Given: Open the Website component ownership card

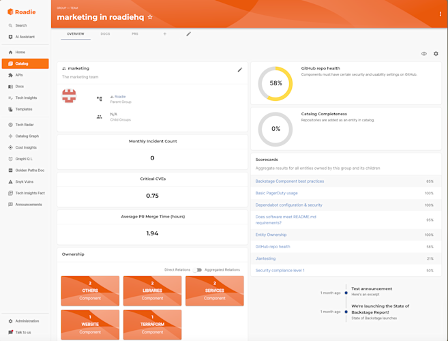Looking at the screenshot, I should pyautogui.click(x=90, y=325).
